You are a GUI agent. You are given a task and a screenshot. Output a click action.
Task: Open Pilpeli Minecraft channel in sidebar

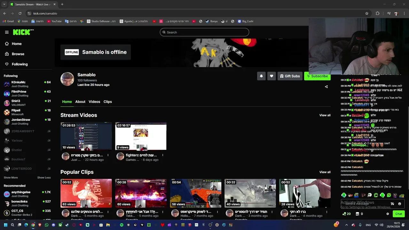tap(27, 112)
